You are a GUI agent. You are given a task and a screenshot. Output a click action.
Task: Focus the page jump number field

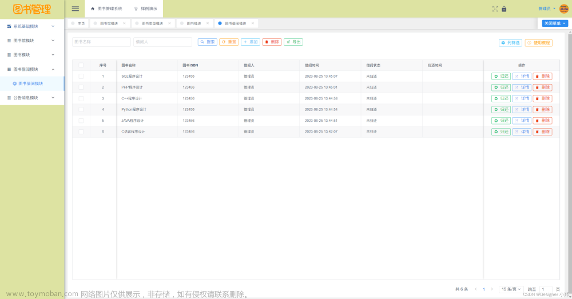tap(546, 289)
